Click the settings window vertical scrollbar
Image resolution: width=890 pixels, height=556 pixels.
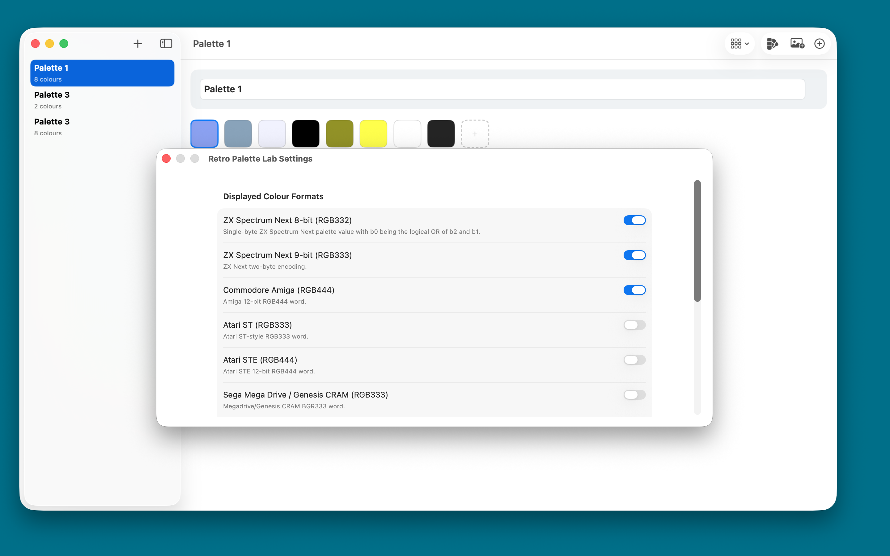click(697, 241)
